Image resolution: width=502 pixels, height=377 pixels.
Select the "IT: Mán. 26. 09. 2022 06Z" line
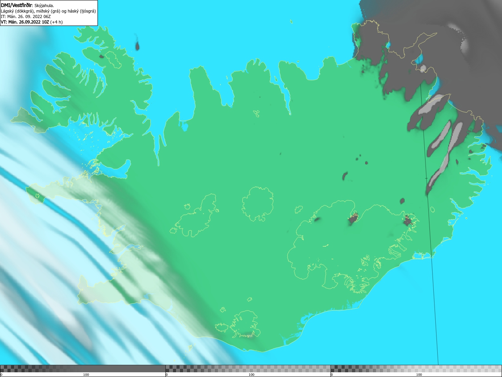tap(26, 16)
